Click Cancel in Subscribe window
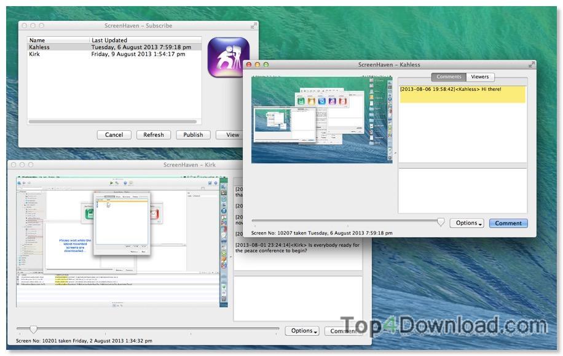 click(114, 135)
